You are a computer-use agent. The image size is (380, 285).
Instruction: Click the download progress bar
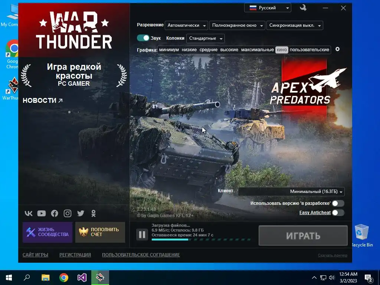[x=201, y=239]
